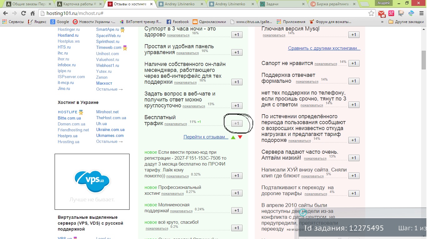Open the BitTorrent трекер bookmark
This screenshot has width=427, height=239.
coord(141,22)
